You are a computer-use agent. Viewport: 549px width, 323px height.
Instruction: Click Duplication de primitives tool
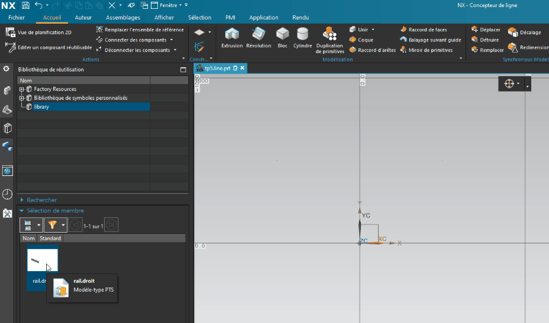coord(330,40)
